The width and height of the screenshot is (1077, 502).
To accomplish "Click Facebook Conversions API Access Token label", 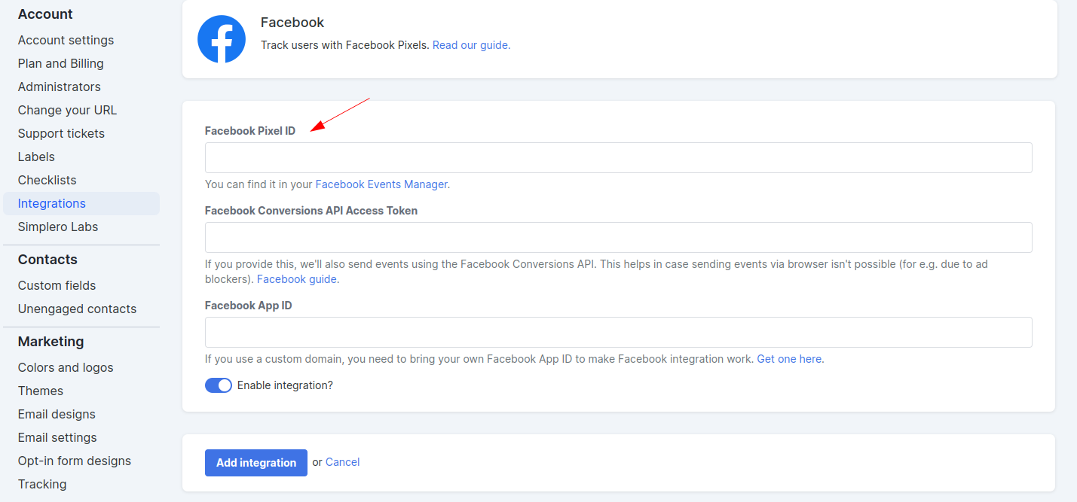I will click(311, 211).
